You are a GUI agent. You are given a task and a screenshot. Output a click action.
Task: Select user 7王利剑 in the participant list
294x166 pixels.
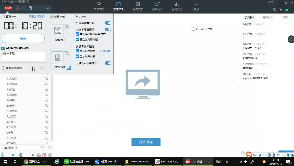click(x=11, y=138)
